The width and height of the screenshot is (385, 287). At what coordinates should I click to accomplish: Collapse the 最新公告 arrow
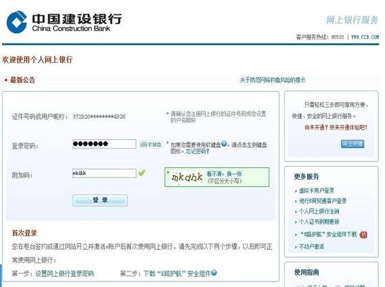pos(5,80)
